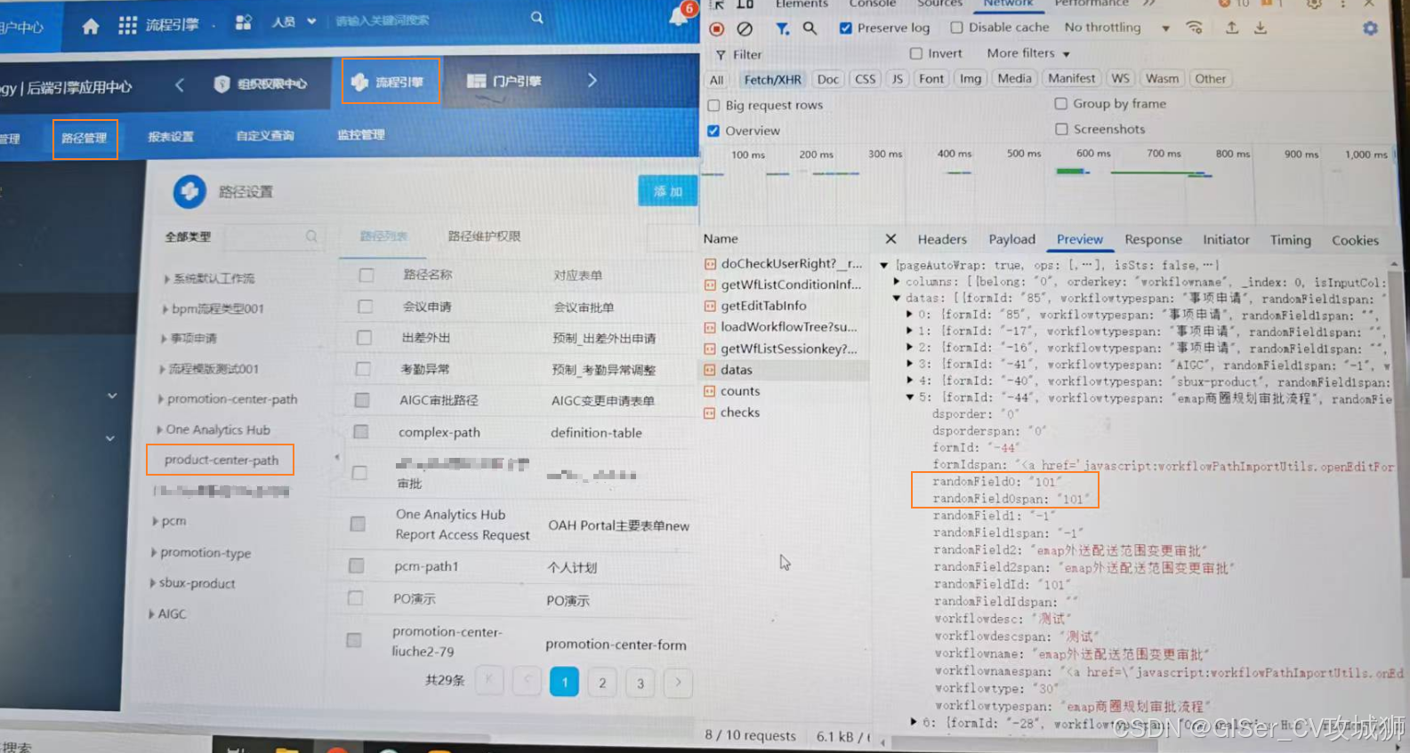Click the import HAR upload icon
1410x753 pixels.
pos(1232,28)
